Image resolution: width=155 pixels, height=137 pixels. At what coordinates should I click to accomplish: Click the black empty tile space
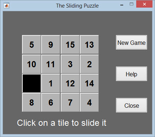[x=31, y=83]
